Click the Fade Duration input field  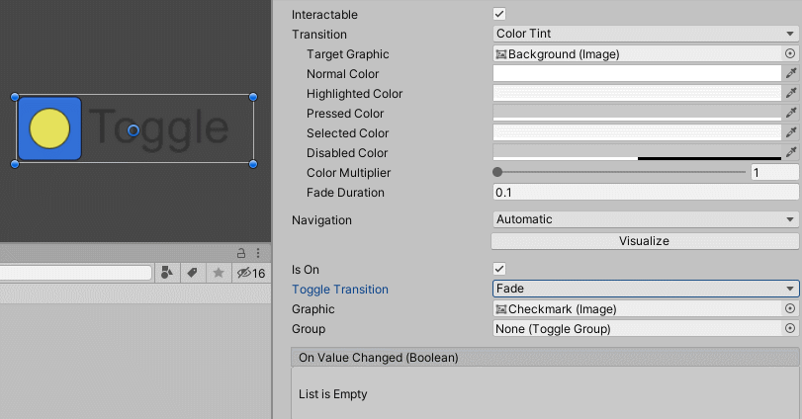pyautogui.click(x=645, y=193)
